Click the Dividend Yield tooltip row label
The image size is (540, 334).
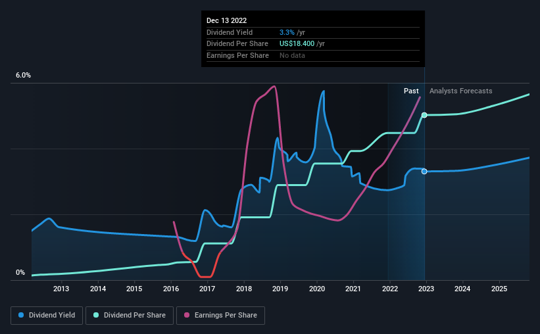[230, 32]
